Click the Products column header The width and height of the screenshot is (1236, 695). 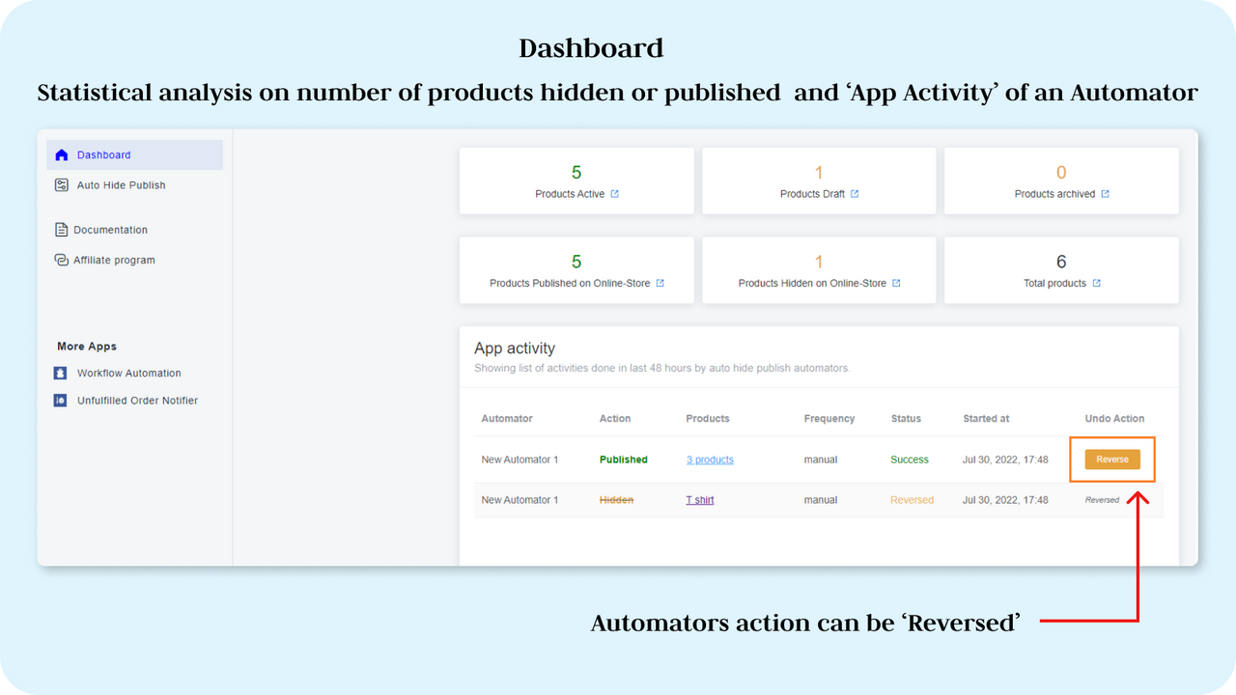(x=708, y=419)
